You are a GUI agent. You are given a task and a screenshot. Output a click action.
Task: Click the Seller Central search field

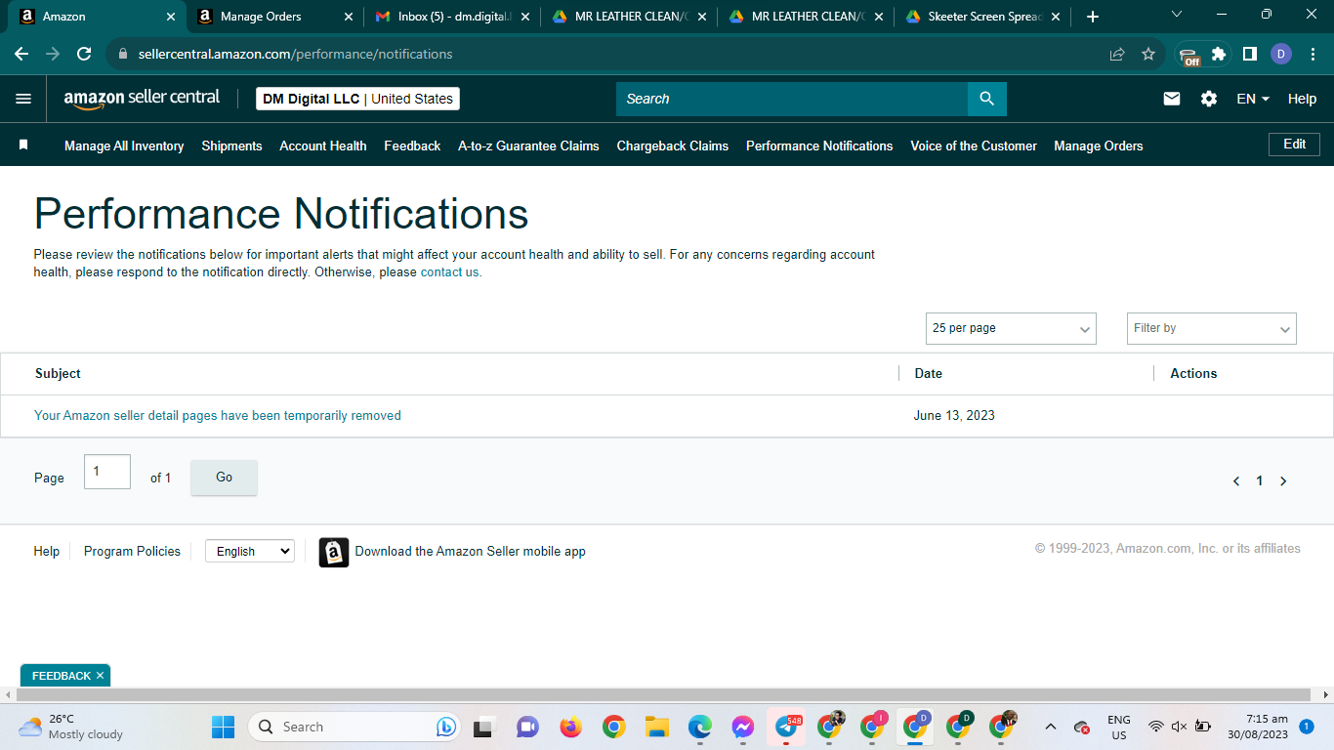(x=792, y=99)
